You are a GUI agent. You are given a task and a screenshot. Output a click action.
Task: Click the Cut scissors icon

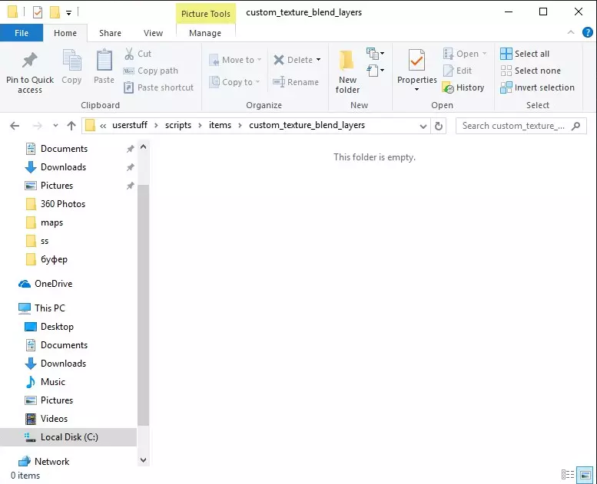[x=129, y=54]
